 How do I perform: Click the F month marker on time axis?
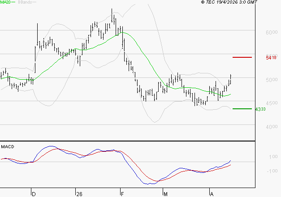click(122, 194)
